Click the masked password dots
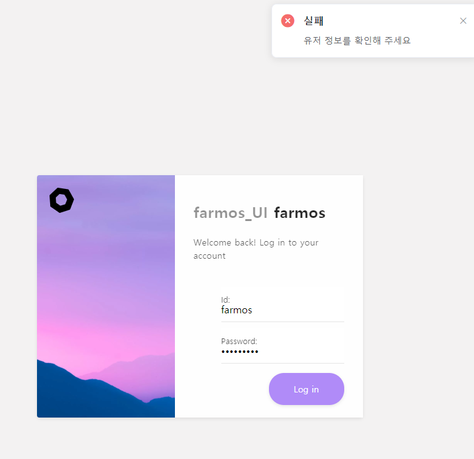Image resolution: width=474 pixels, height=459 pixels. [240, 352]
